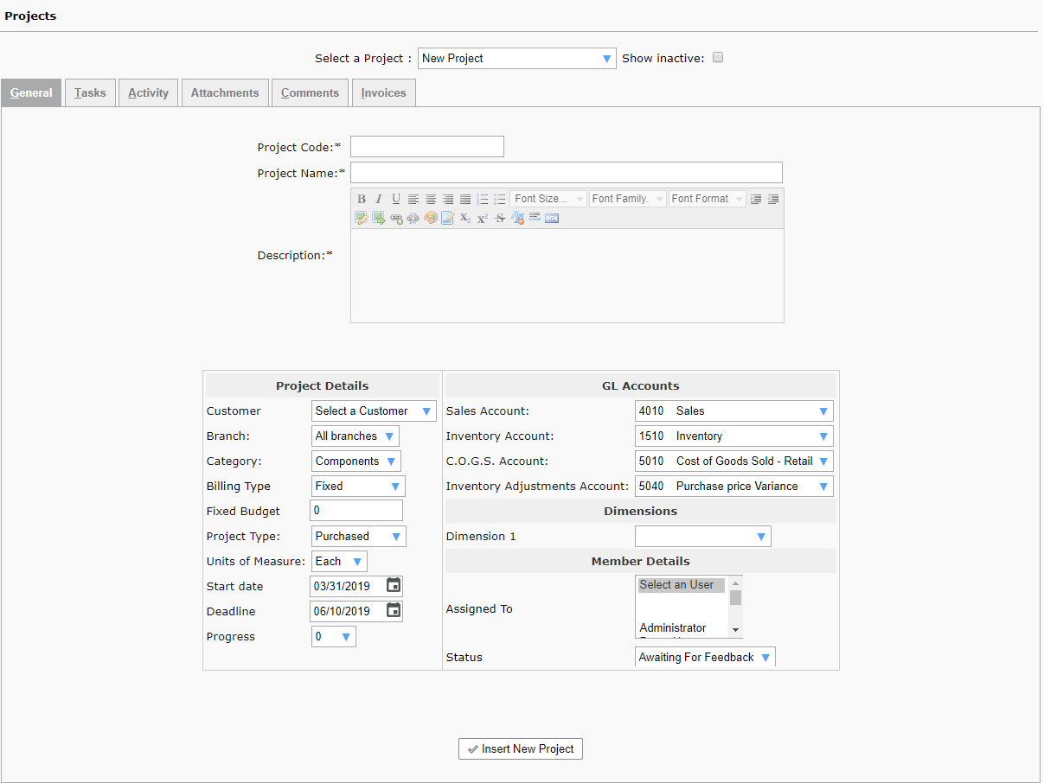Click the underline formatting icon
The width and height of the screenshot is (1044, 783).
click(x=396, y=199)
